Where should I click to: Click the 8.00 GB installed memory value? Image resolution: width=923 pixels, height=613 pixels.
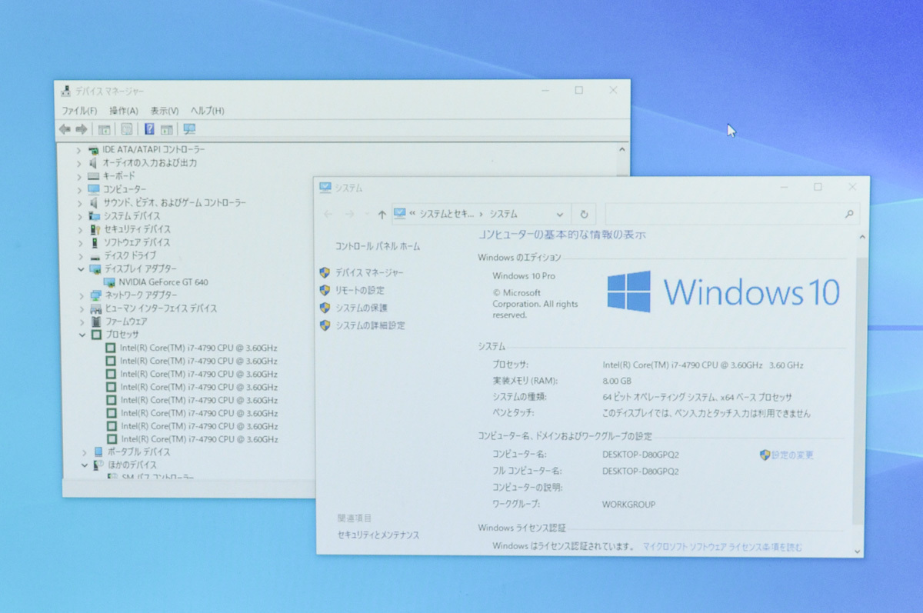(617, 381)
